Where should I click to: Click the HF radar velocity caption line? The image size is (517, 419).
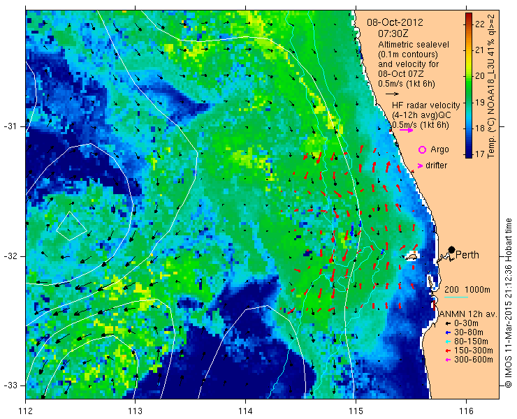pos(426,105)
